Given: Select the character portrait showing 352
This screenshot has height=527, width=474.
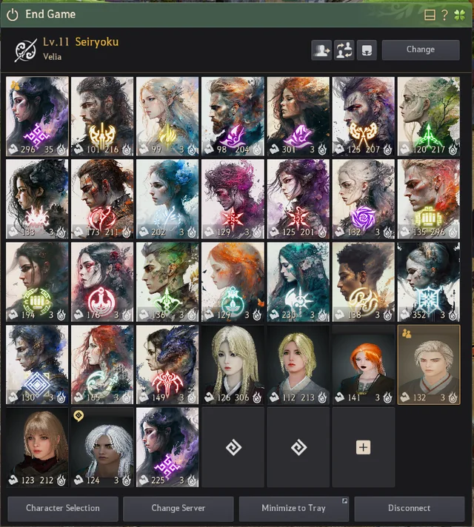Looking at the screenshot, I should (x=429, y=282).
